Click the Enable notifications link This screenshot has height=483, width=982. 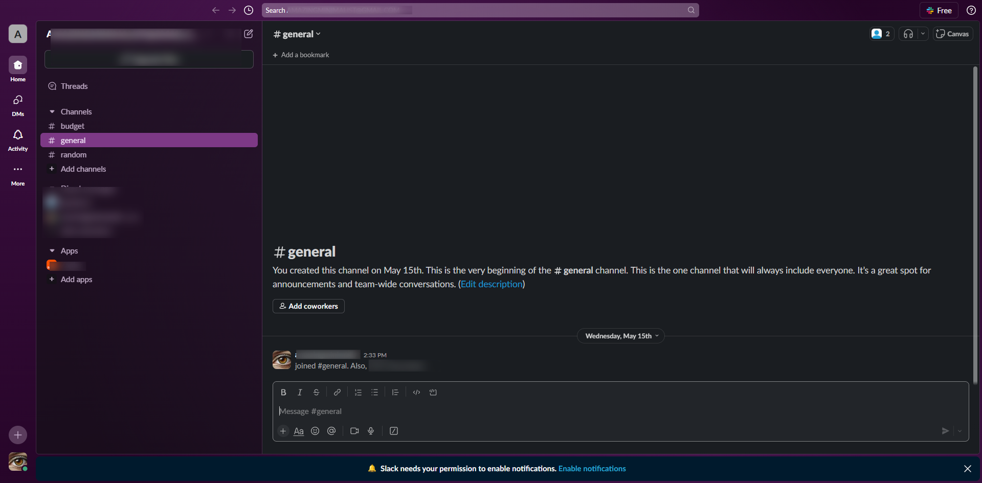point(592,469)
